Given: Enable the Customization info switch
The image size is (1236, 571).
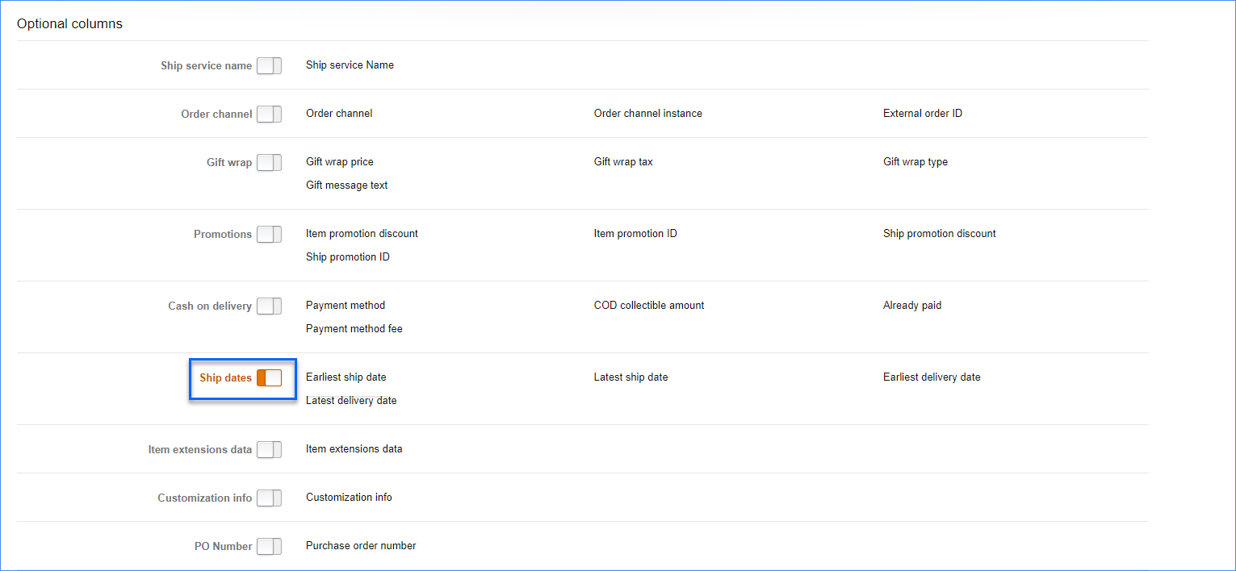Looking at the screenshot, I should click(269, 498).
